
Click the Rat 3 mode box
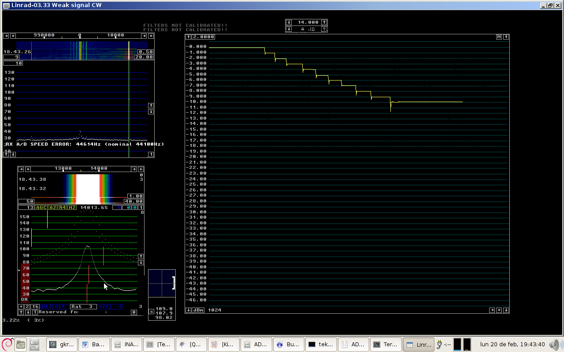83,307
